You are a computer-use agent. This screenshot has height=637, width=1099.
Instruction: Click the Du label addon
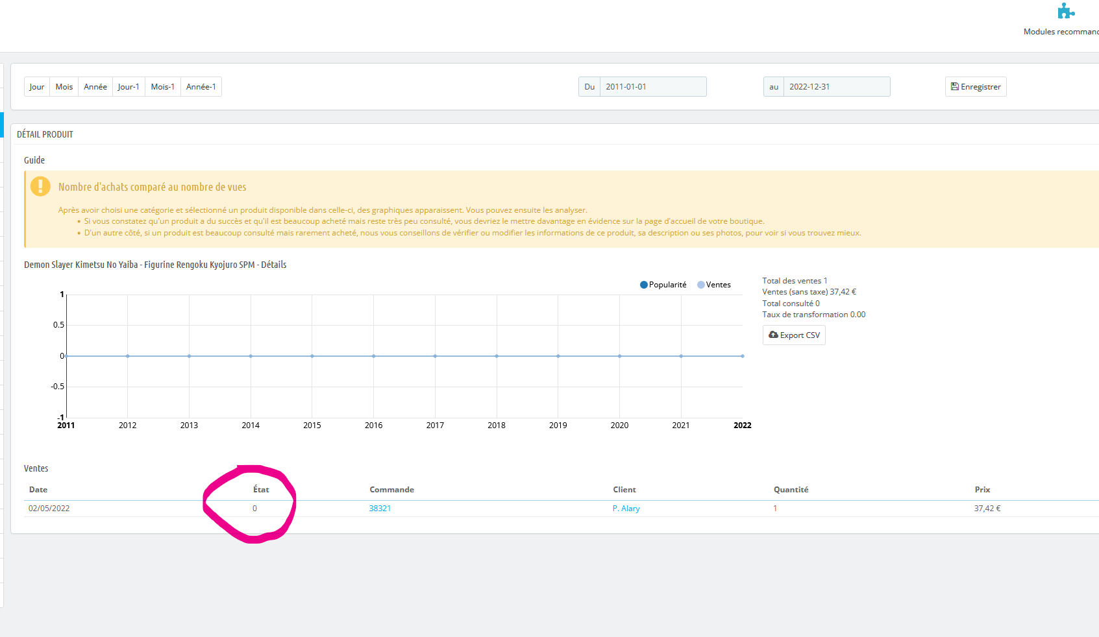pyautogui.click(x=589, y=87)
